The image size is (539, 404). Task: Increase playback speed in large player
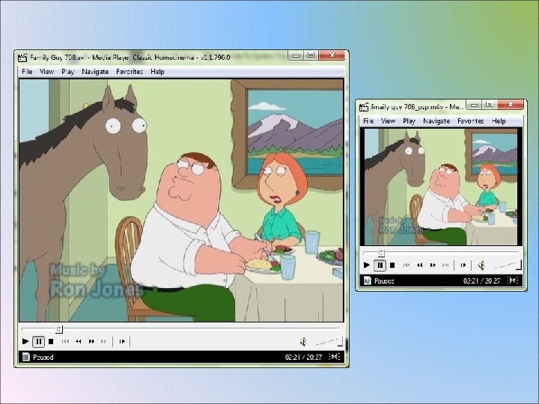(91, 341)
